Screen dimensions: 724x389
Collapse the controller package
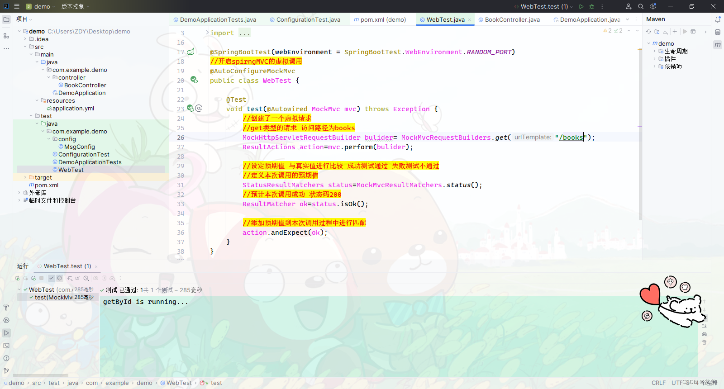(49, 77)
